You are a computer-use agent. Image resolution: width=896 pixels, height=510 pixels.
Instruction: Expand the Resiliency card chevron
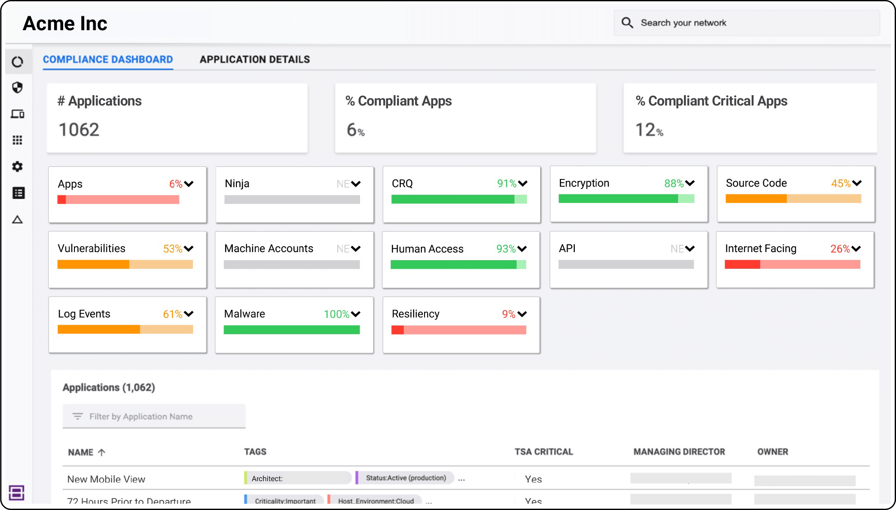(x=522, y=314)
